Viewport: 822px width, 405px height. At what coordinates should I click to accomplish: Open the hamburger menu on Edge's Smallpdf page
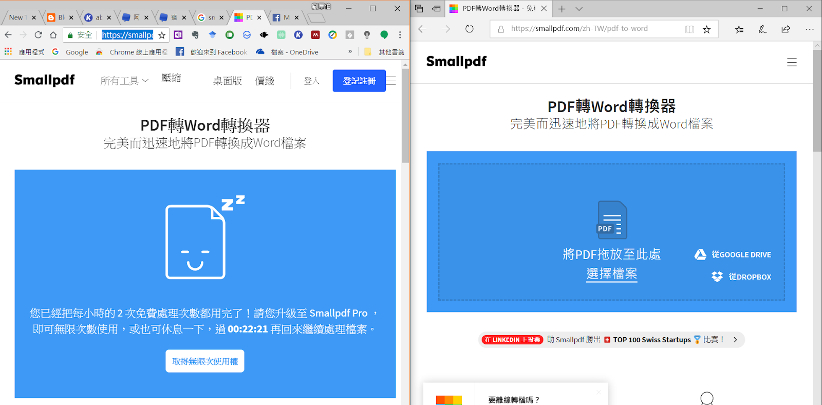(x=792, y=62)
